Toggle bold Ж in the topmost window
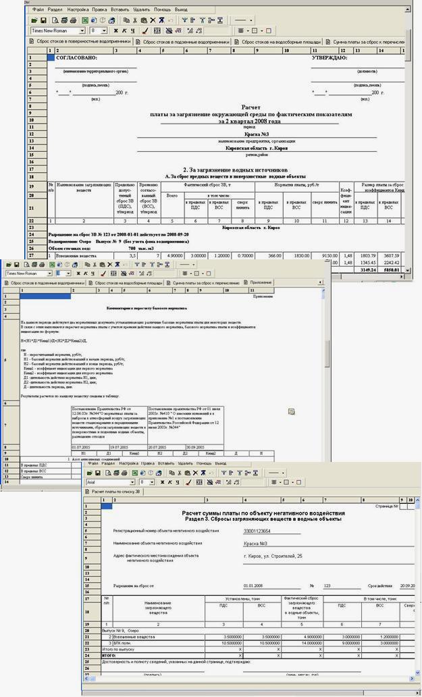This screenshot has width=422, height=697. [115, 30]
